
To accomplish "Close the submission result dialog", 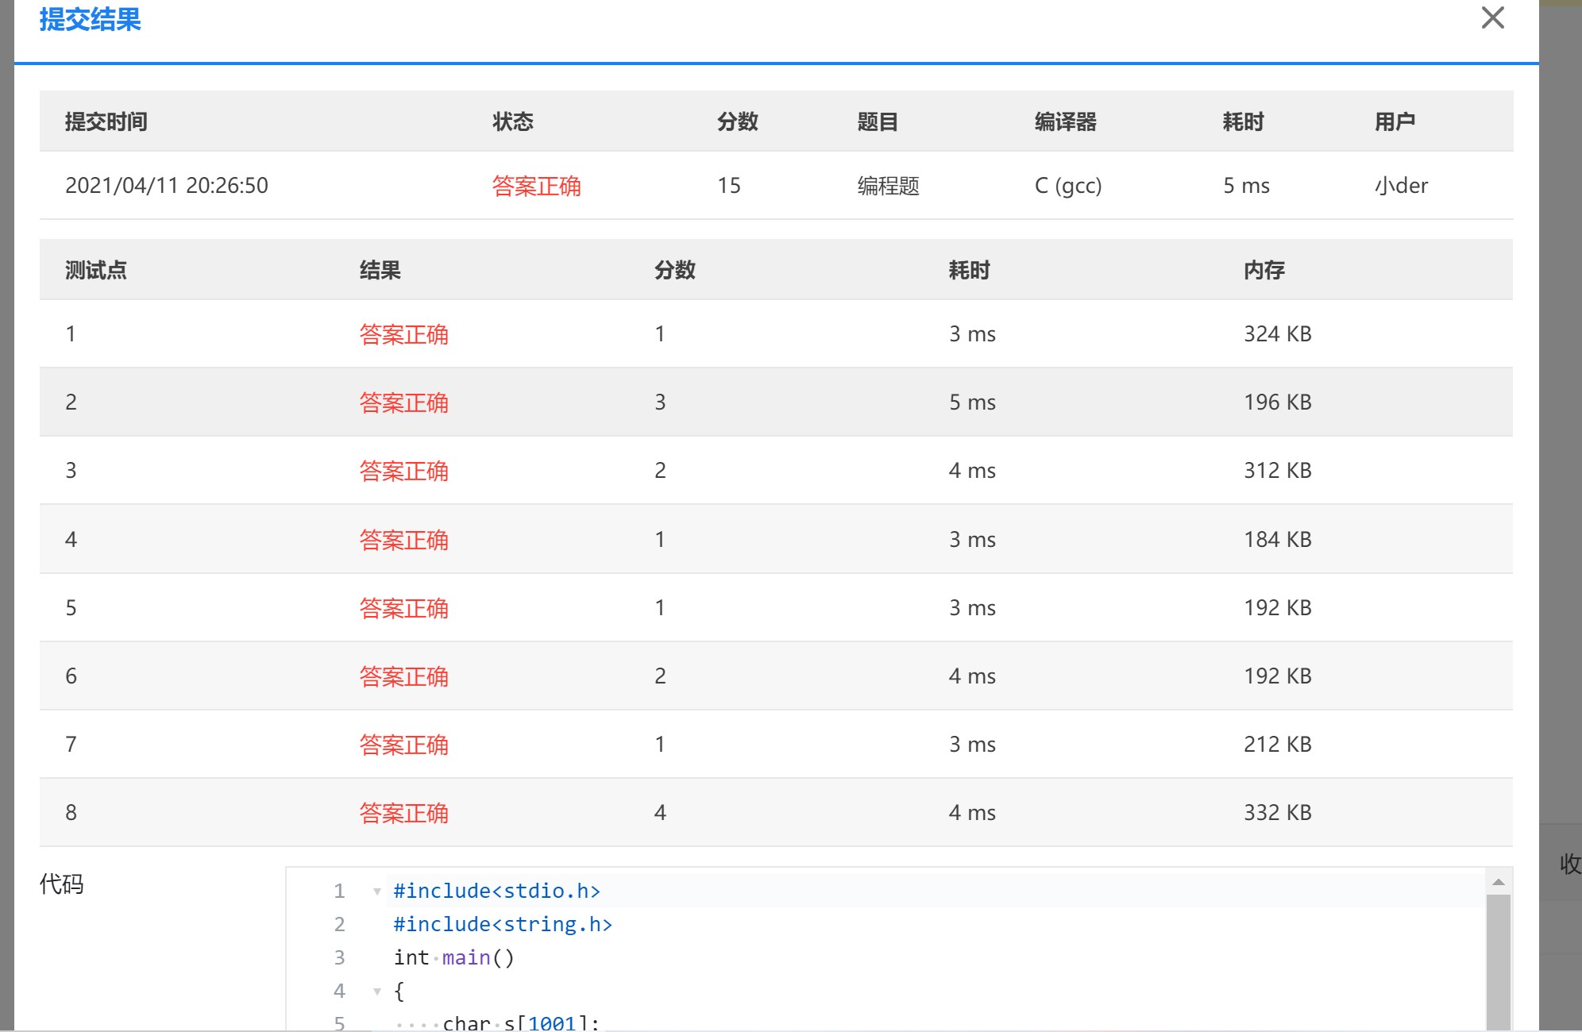I will tap(1492, 18).
